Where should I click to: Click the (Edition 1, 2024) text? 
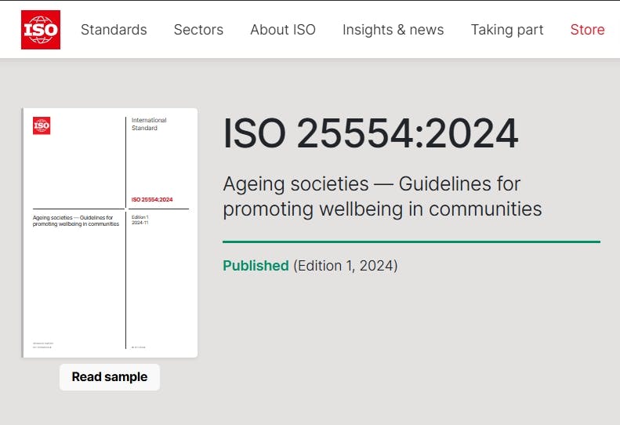coord(346,266)
